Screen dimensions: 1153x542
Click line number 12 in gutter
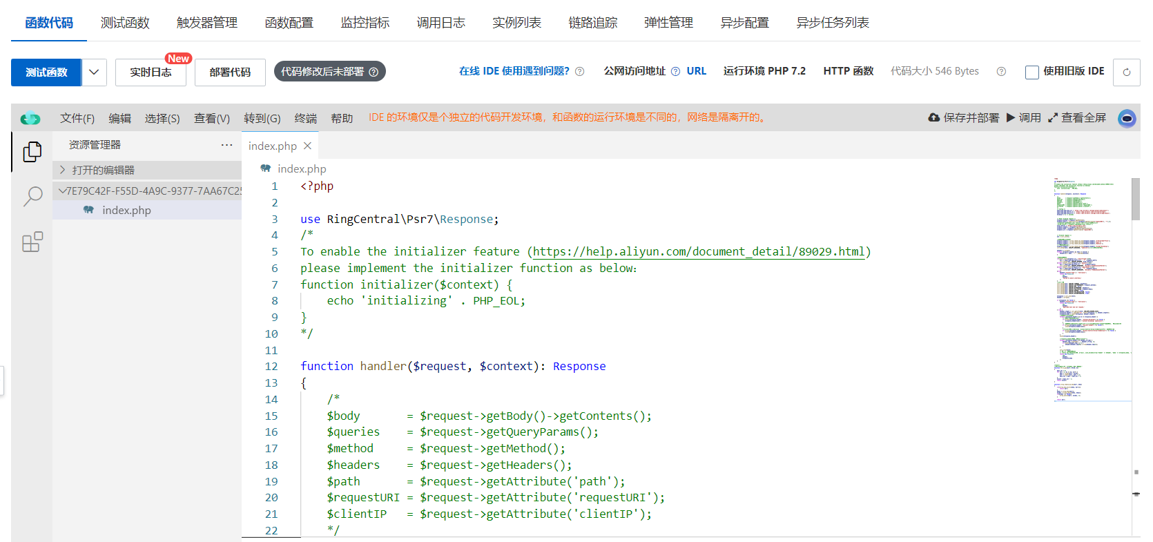(271, 366)
